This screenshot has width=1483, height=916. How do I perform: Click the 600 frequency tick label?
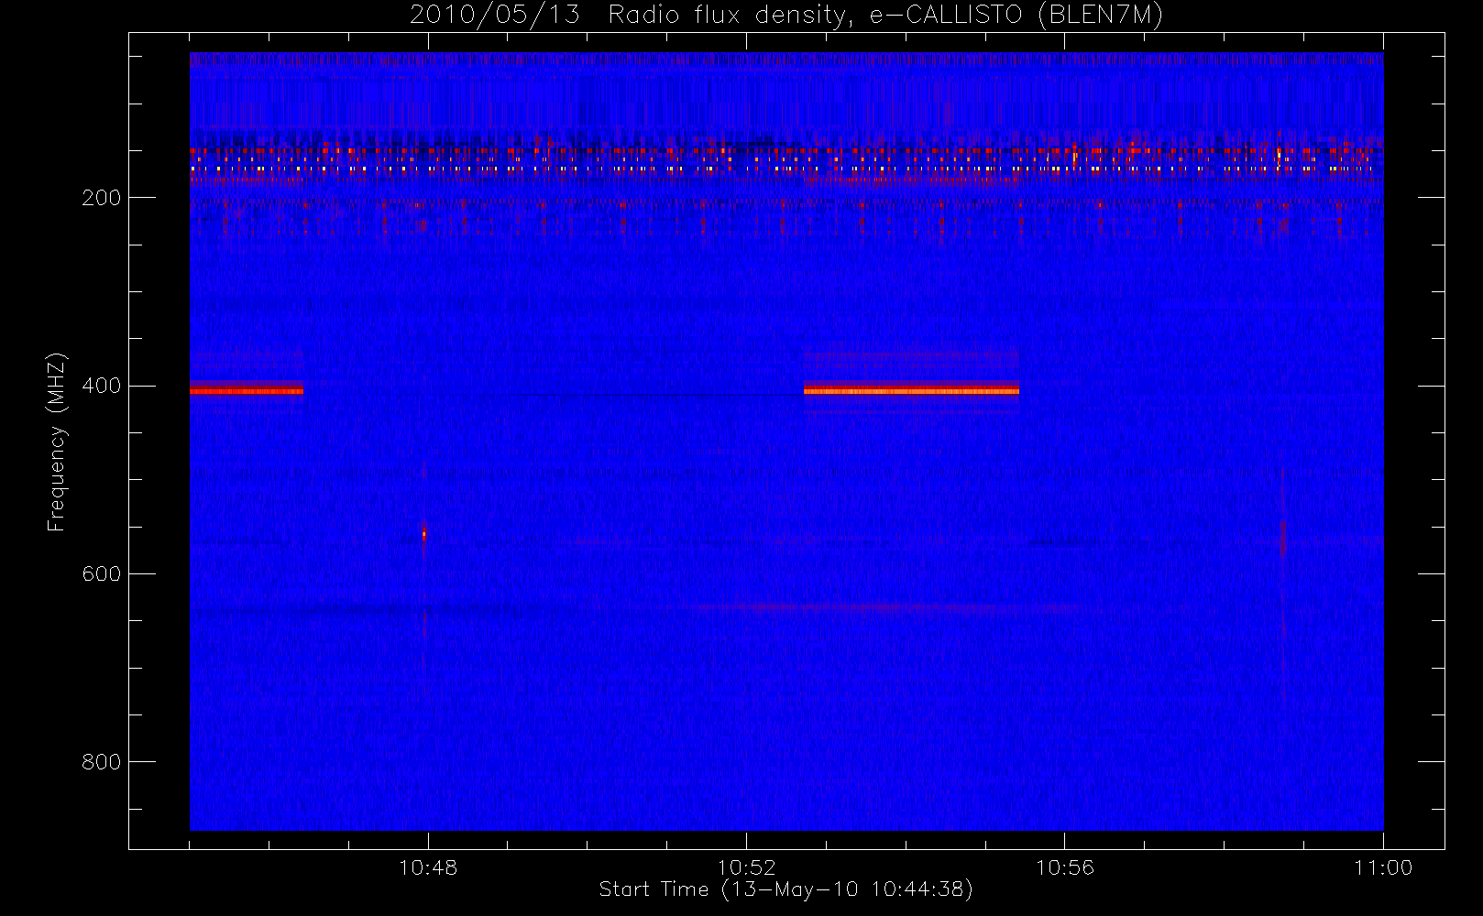pyautogui.click(x=101, y=574)
